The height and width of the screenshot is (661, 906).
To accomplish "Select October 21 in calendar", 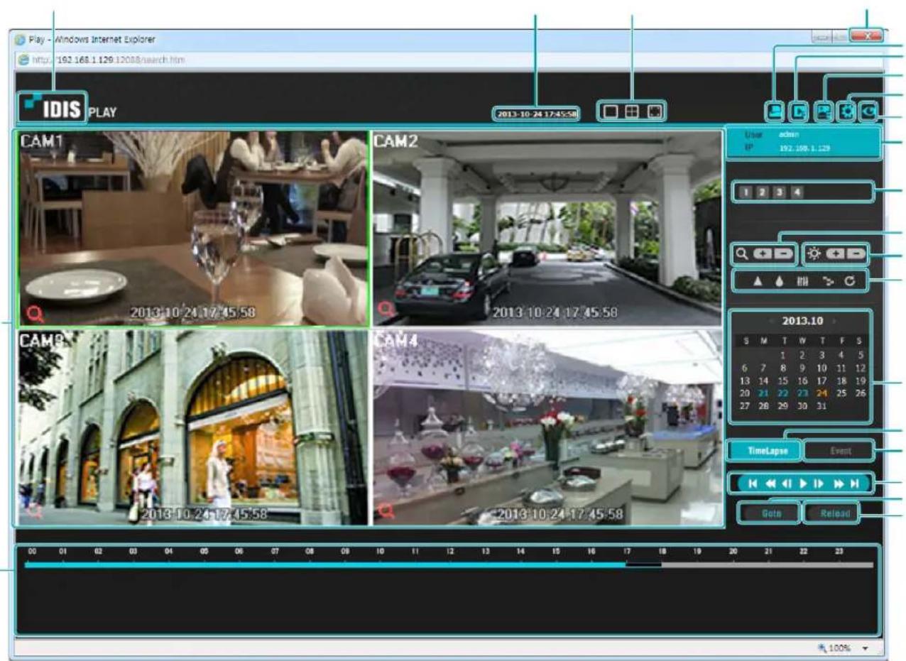I will click(764, 393).
